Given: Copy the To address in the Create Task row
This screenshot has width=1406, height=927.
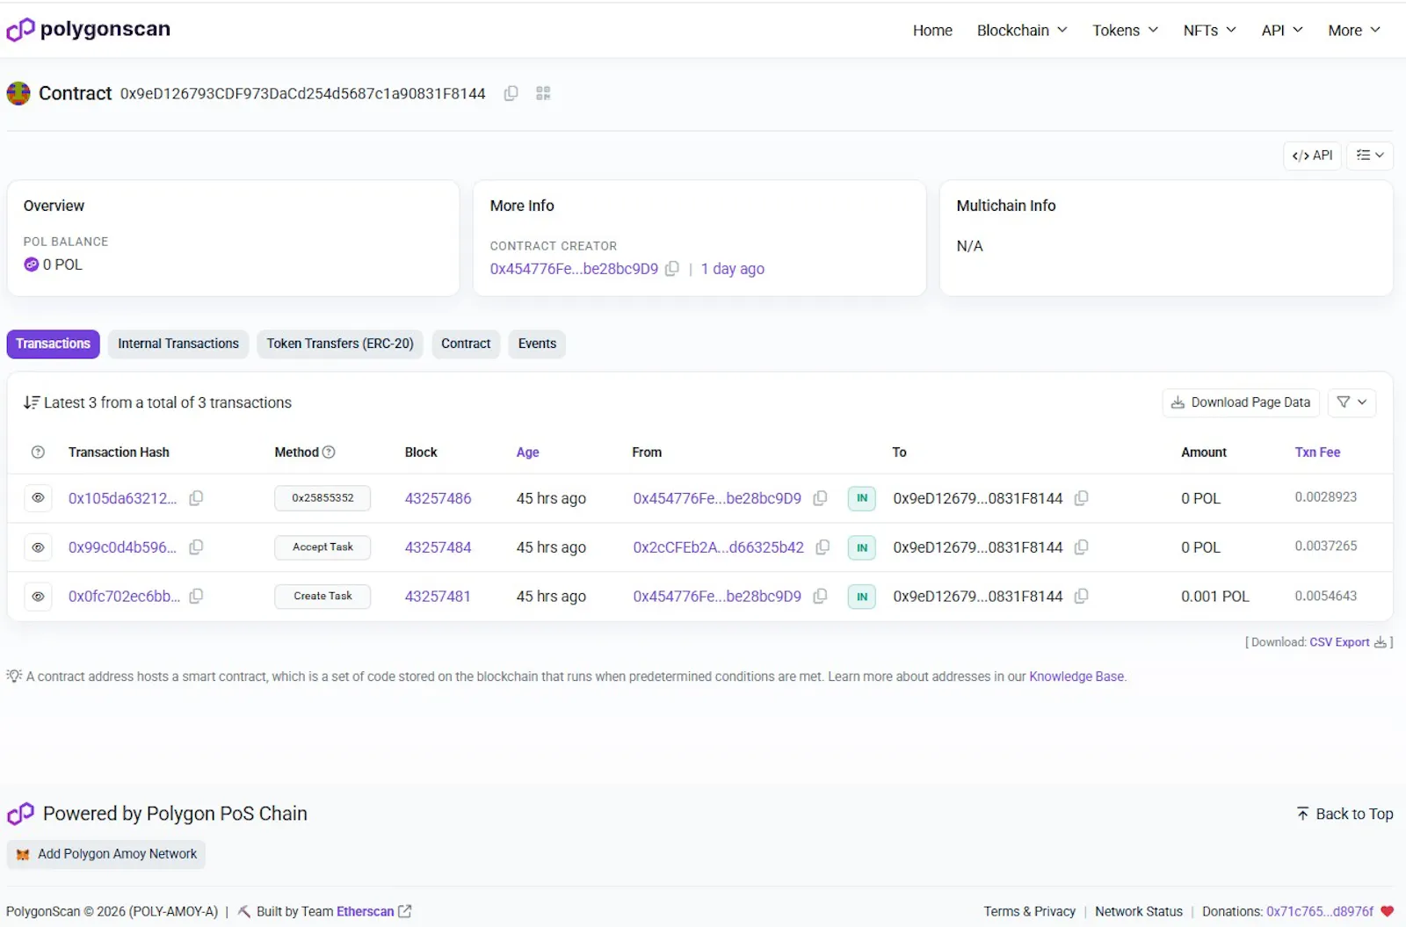Looking at the screenshot, I should 1082,597.
